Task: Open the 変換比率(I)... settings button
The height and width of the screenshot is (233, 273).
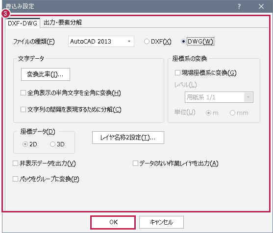Action: [x=46, y=74]
